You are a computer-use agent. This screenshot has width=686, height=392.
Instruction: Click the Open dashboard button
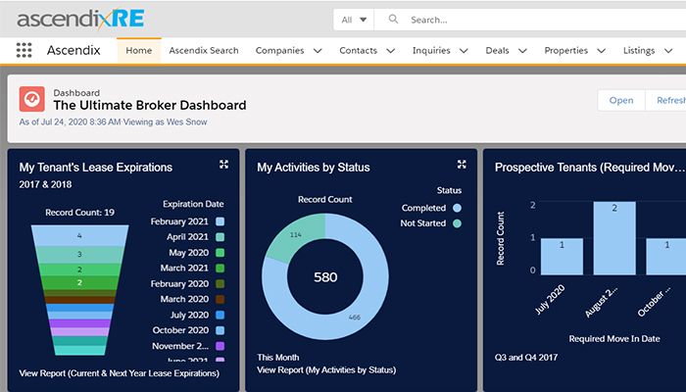(621, 100)
